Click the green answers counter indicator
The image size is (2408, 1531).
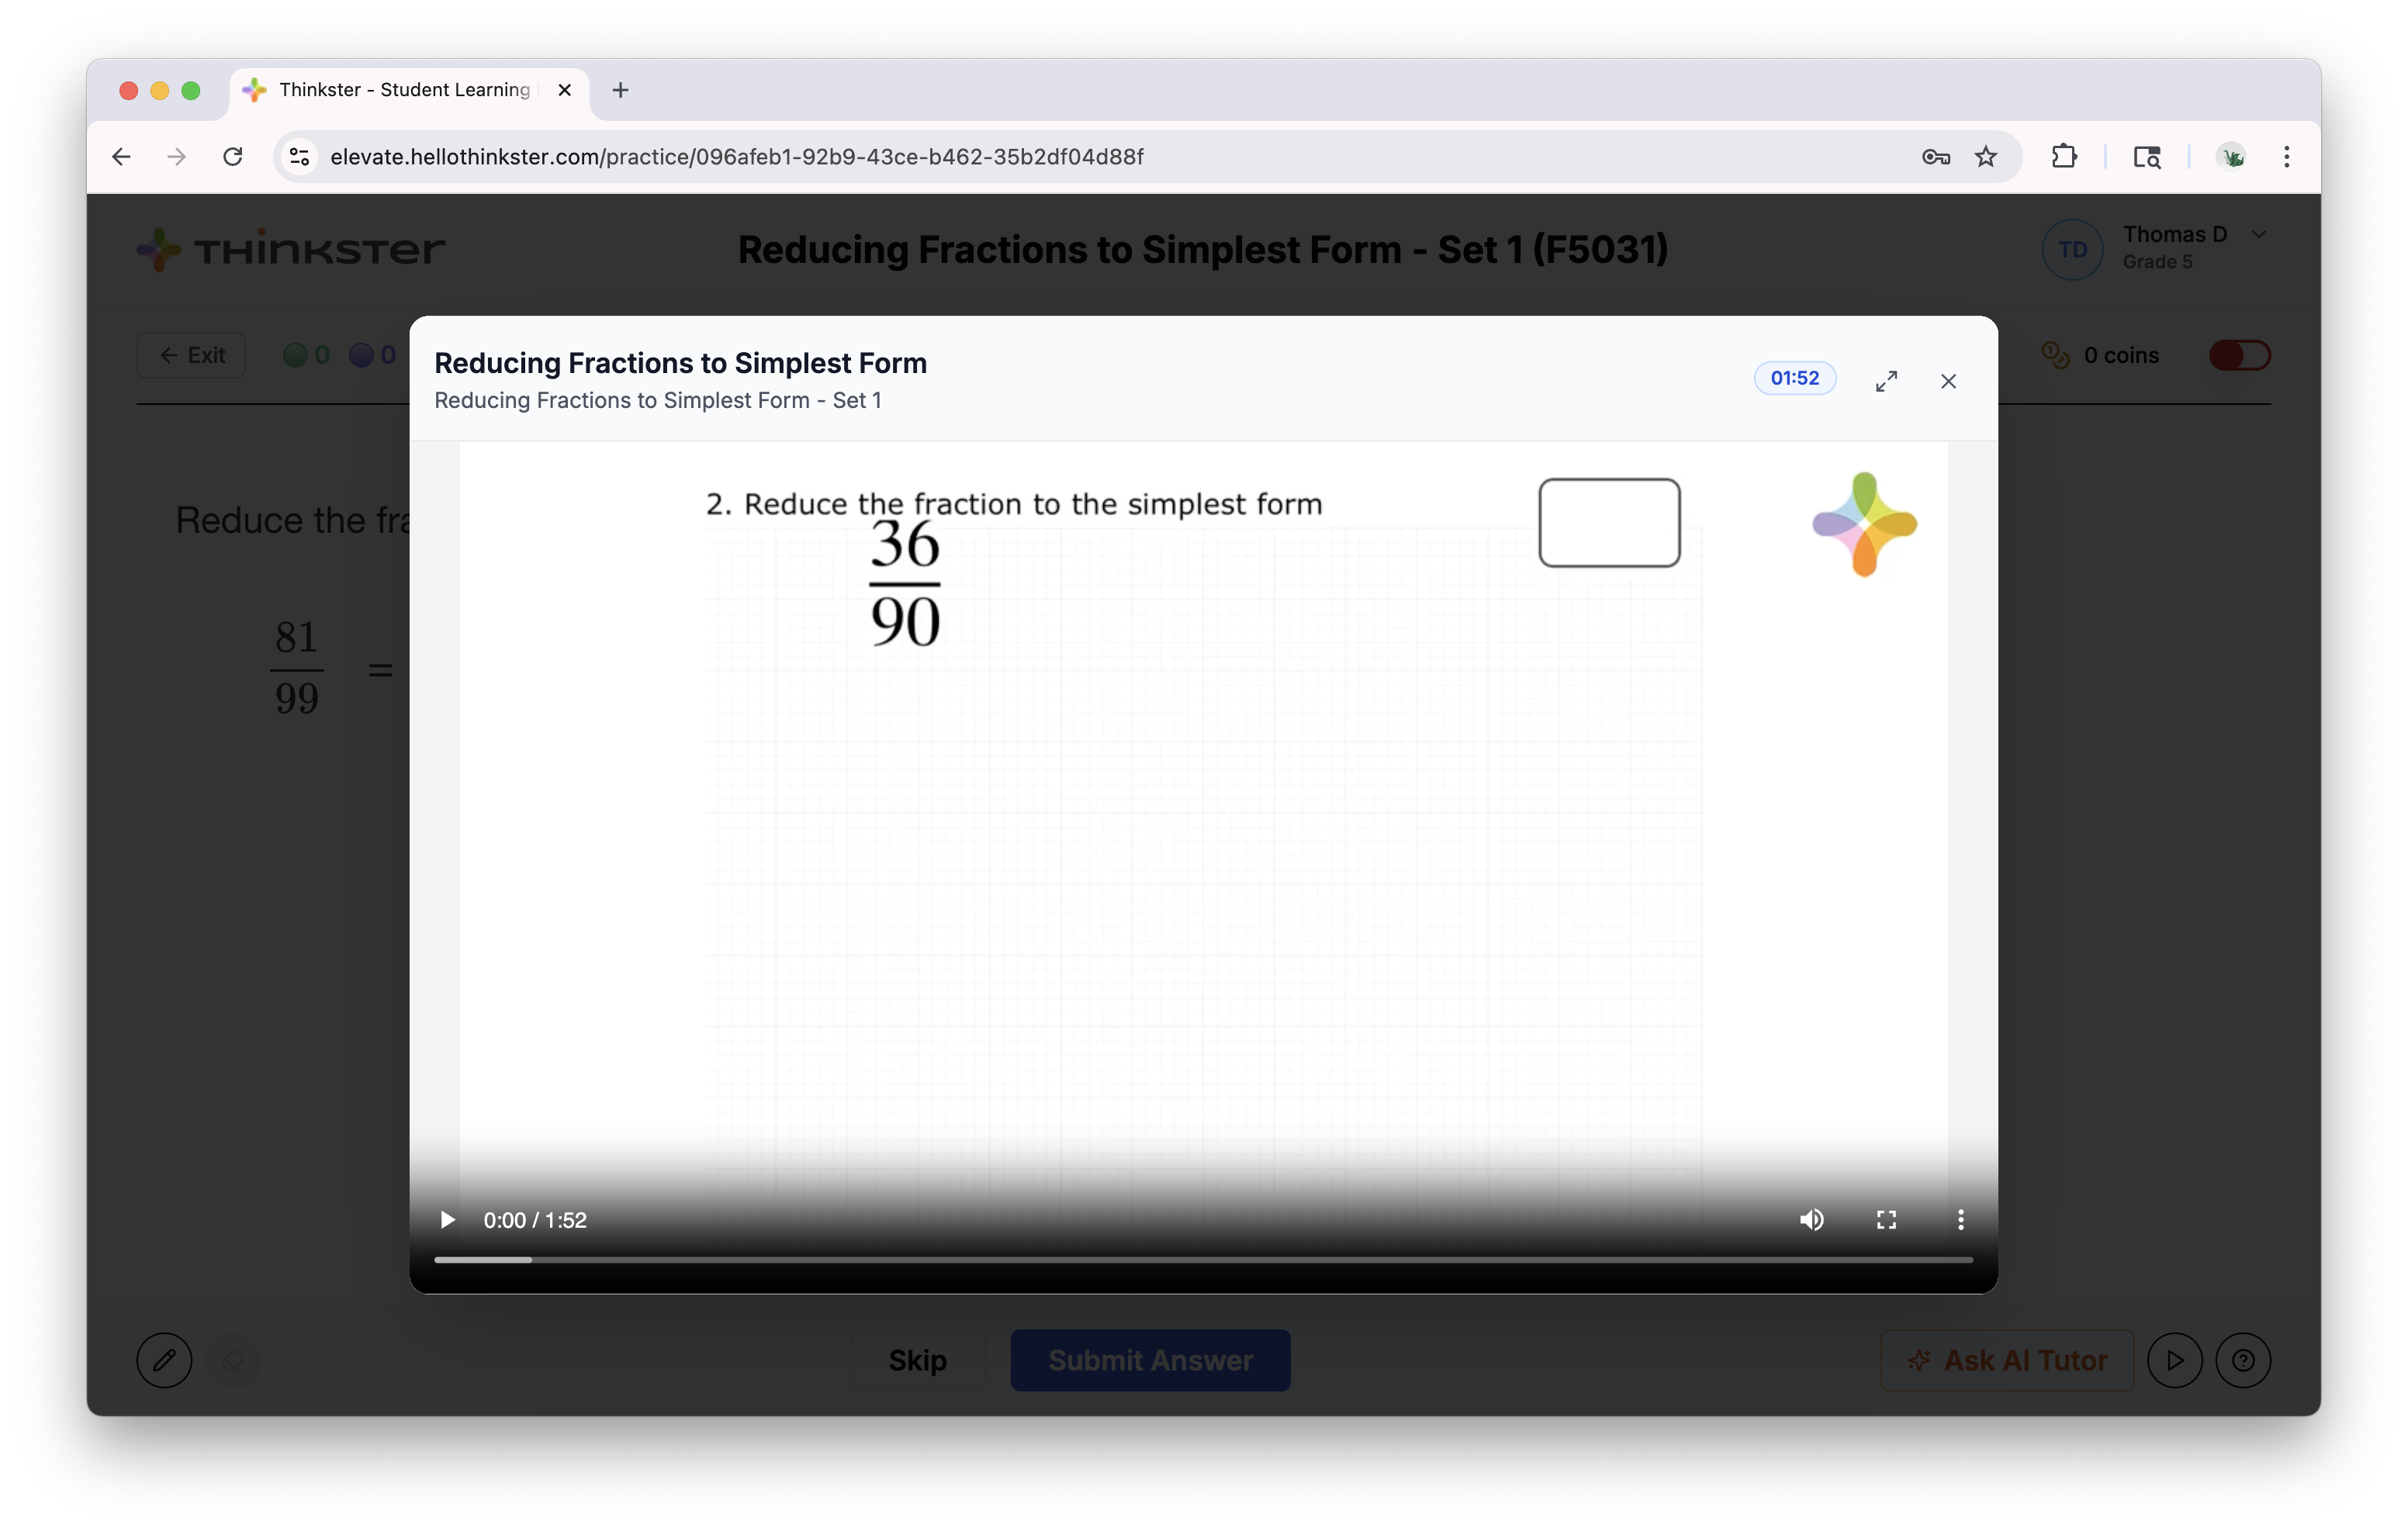pos(297,354)
